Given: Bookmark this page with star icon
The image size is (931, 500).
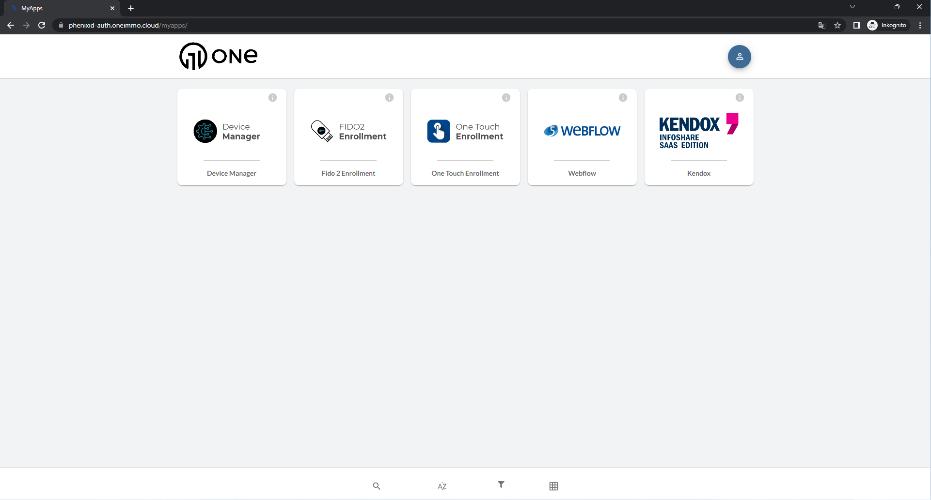Looking at the screenshot, I should click(837, 25).
